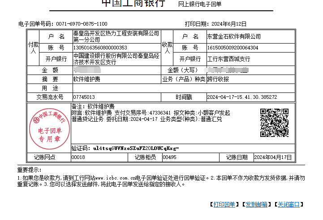Click the 小额客户发起 message type text
Viewport: 323px width, 220px height.
pos(214,113)
